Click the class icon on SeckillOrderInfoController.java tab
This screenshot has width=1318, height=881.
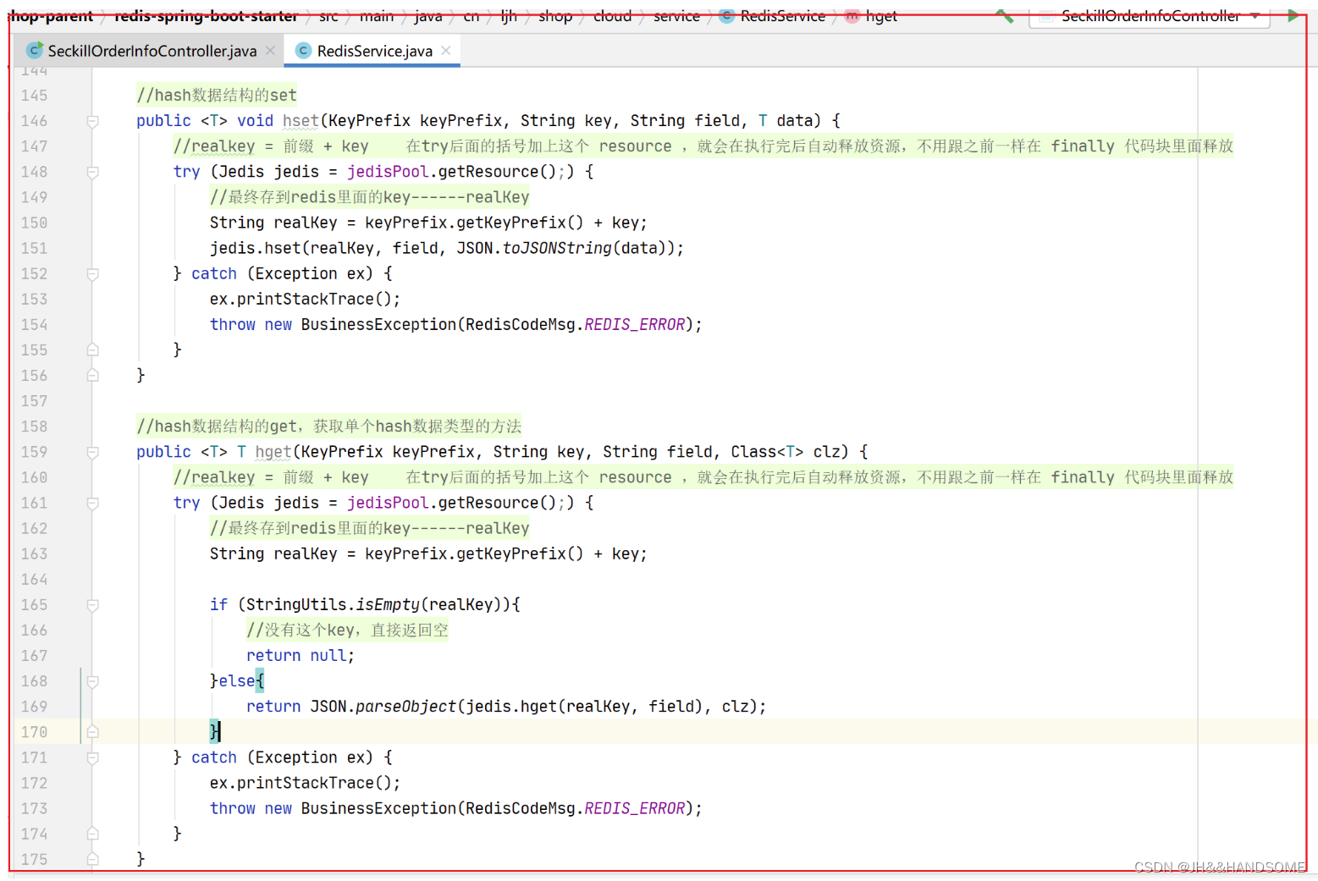coord(34,51)
